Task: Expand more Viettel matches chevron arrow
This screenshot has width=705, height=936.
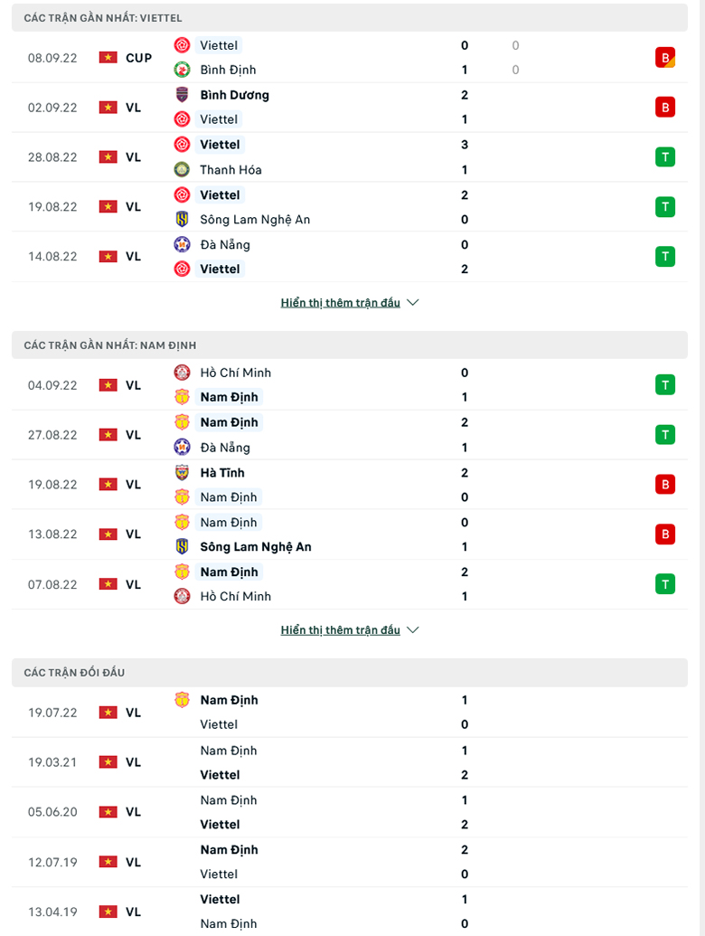Action: click(x=413, y=303)
